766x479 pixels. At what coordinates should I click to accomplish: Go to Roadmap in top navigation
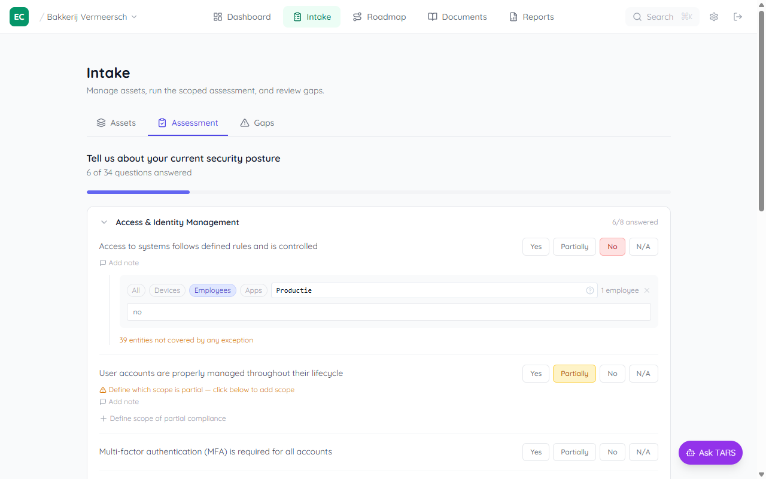[379, 17]
